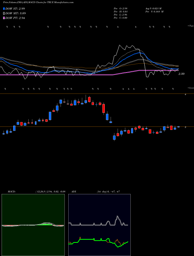Open the green MACD indicator chart panel
This screenshot has width=194, height=256.
(33, 225)
